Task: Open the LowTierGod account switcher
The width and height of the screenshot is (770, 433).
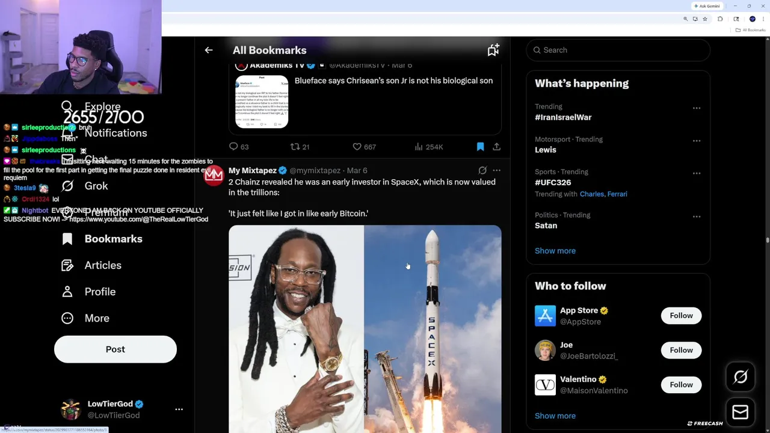Action: (x=122, y=410)
